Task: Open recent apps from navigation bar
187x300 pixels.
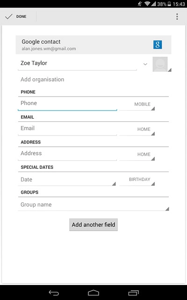Action: click(134, 292)
